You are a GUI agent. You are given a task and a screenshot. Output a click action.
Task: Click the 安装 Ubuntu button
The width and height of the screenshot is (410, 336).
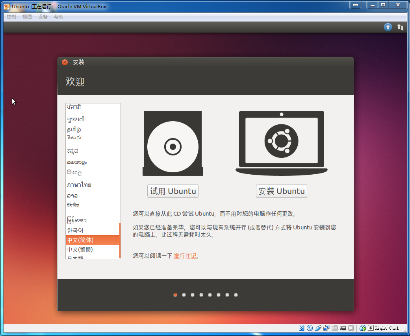[281, 191]
